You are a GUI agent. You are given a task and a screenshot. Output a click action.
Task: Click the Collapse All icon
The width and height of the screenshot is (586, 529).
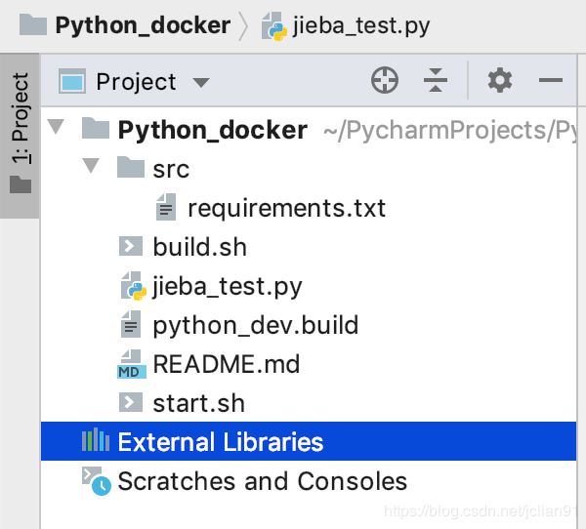pyautogui.click(x=437, y=82)
